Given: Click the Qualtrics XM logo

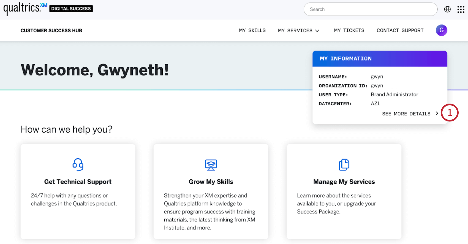Looking at the screenshot, I should pyautogui.click(x=25, y=9).
